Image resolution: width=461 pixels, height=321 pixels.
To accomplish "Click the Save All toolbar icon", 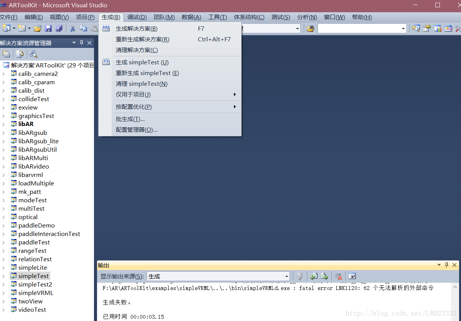I will click(x=59, y=28).
